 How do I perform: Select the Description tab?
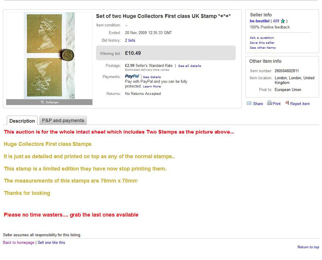point(22,121)
